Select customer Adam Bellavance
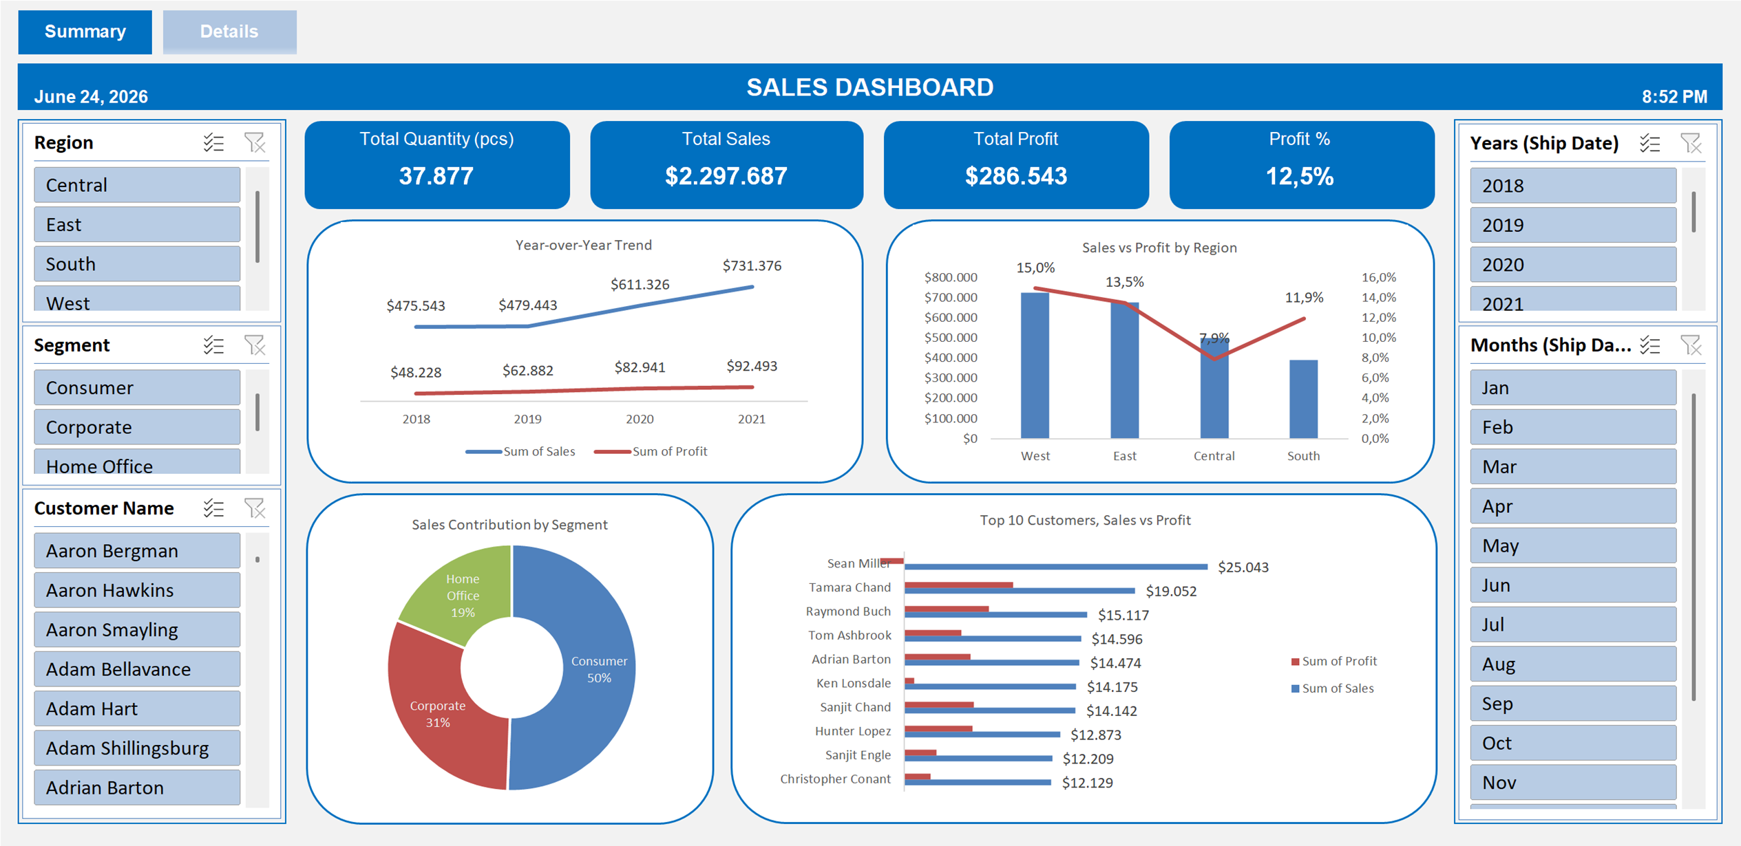 click(137, 669)
